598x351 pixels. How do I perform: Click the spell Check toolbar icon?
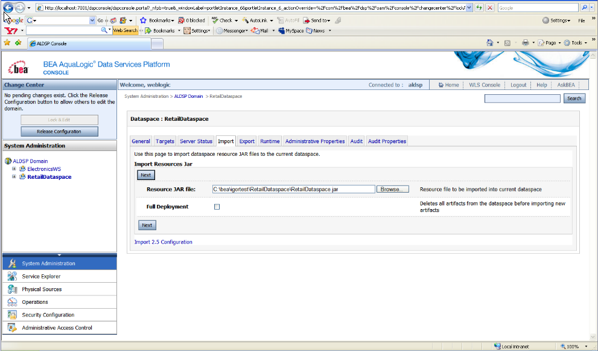tap(215, 21)
